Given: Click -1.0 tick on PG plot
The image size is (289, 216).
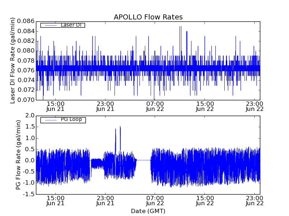Looking at the screenshot, I should pyautogui.click(x=29, y=183).
